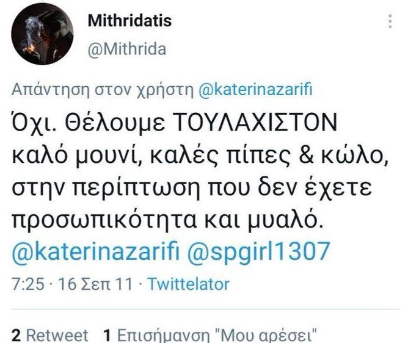Click the word Retweet under the tweet
The height and width of the screenshot is (343, 408).
57,336
